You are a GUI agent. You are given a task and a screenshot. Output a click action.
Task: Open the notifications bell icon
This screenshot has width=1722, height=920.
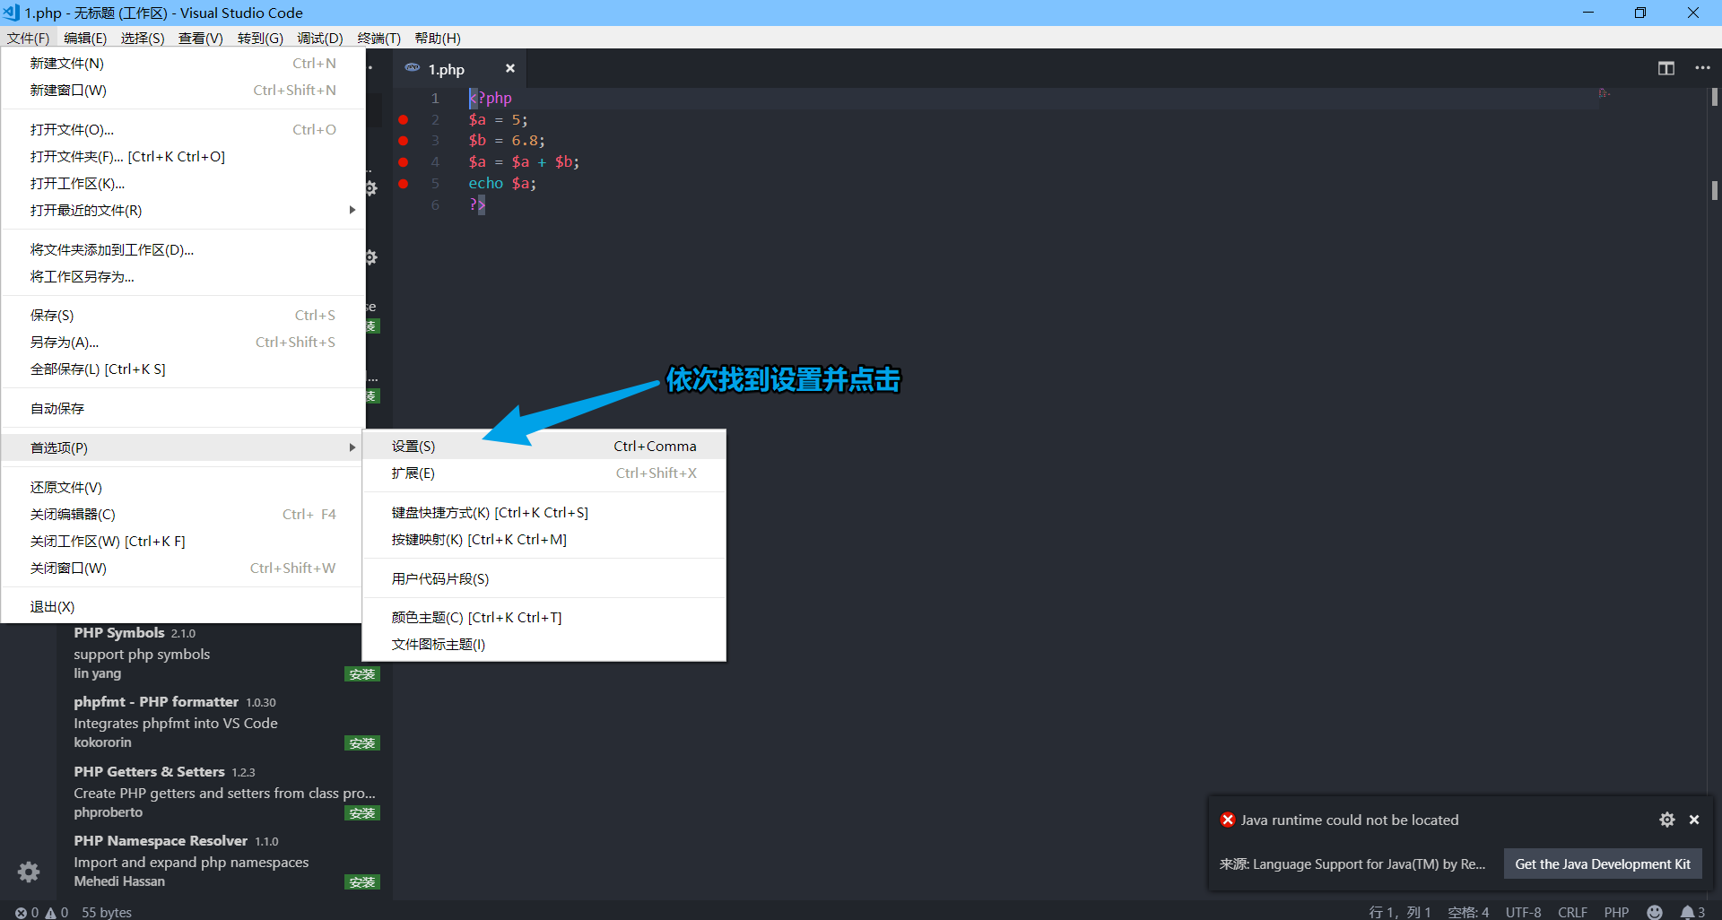click(1687, 912)
